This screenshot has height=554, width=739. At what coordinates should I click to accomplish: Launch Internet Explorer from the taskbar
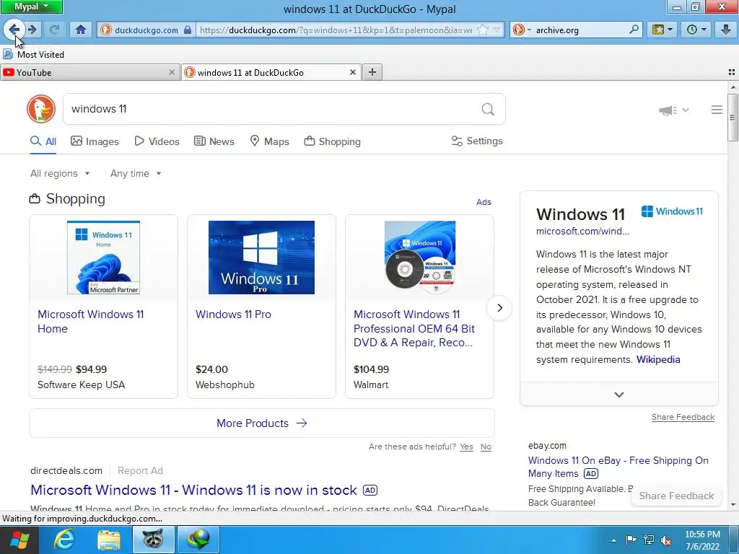[64, 540]
